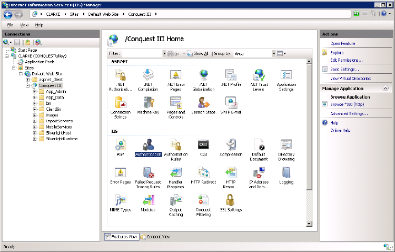
Task: Open the IIS Error Pages feature
Action: 121,176
